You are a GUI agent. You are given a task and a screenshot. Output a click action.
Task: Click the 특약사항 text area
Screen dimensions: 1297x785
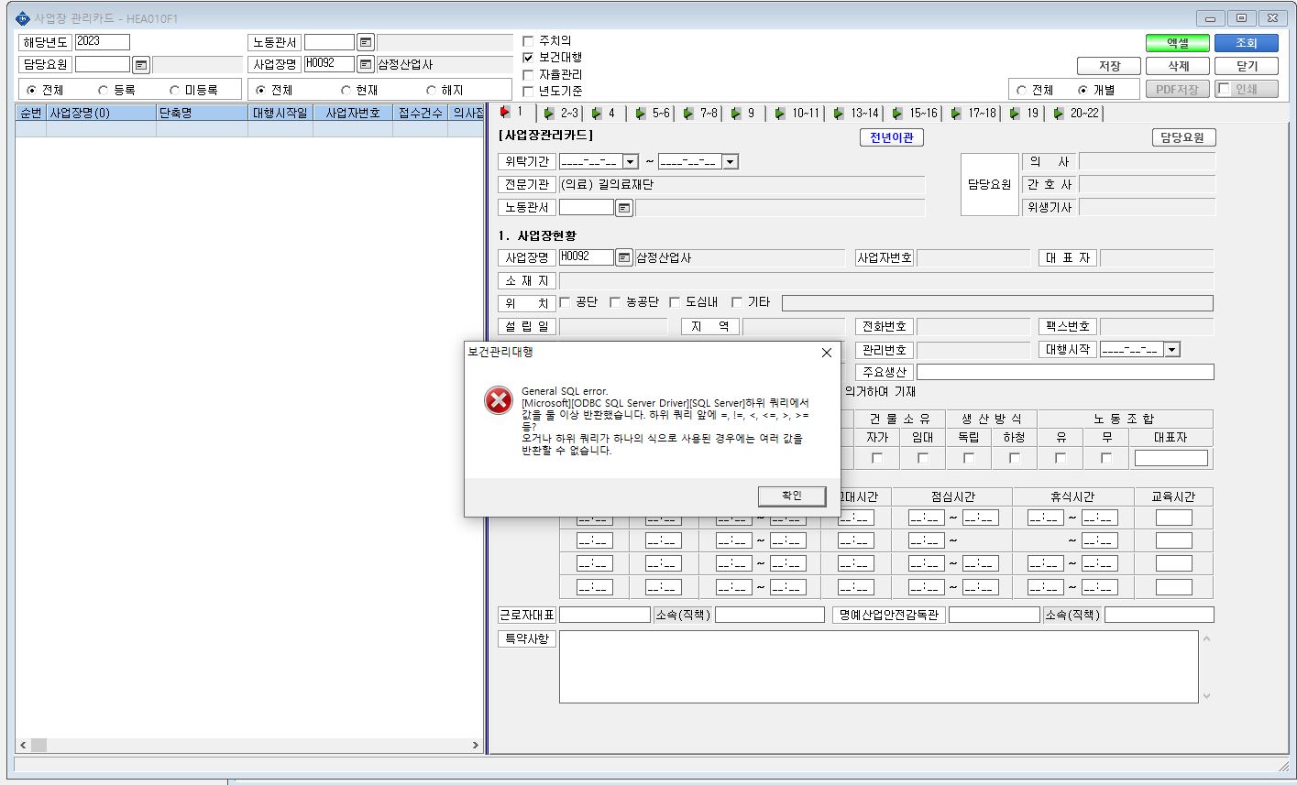tap(878, 667)
